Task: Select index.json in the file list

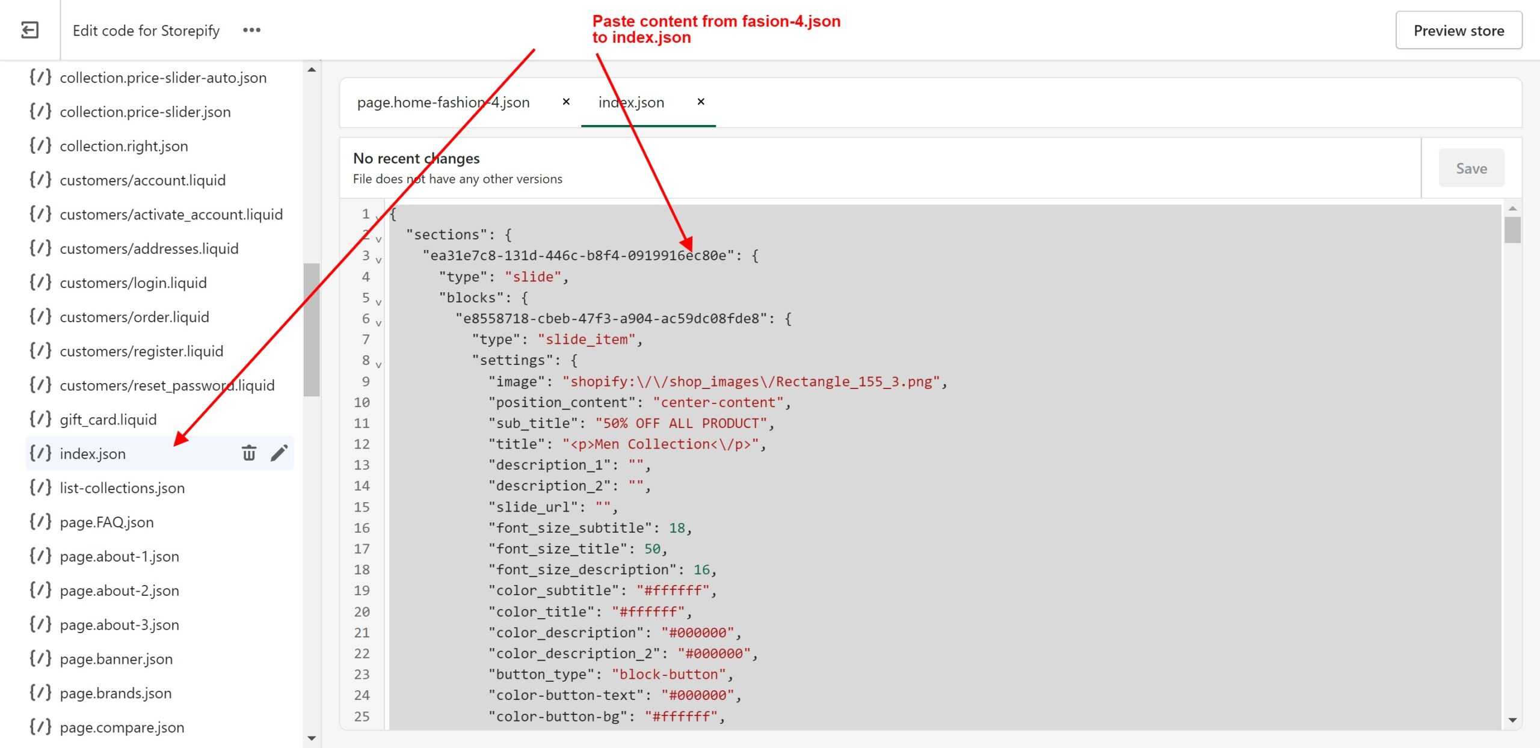Action: click(x=93, y=454)
